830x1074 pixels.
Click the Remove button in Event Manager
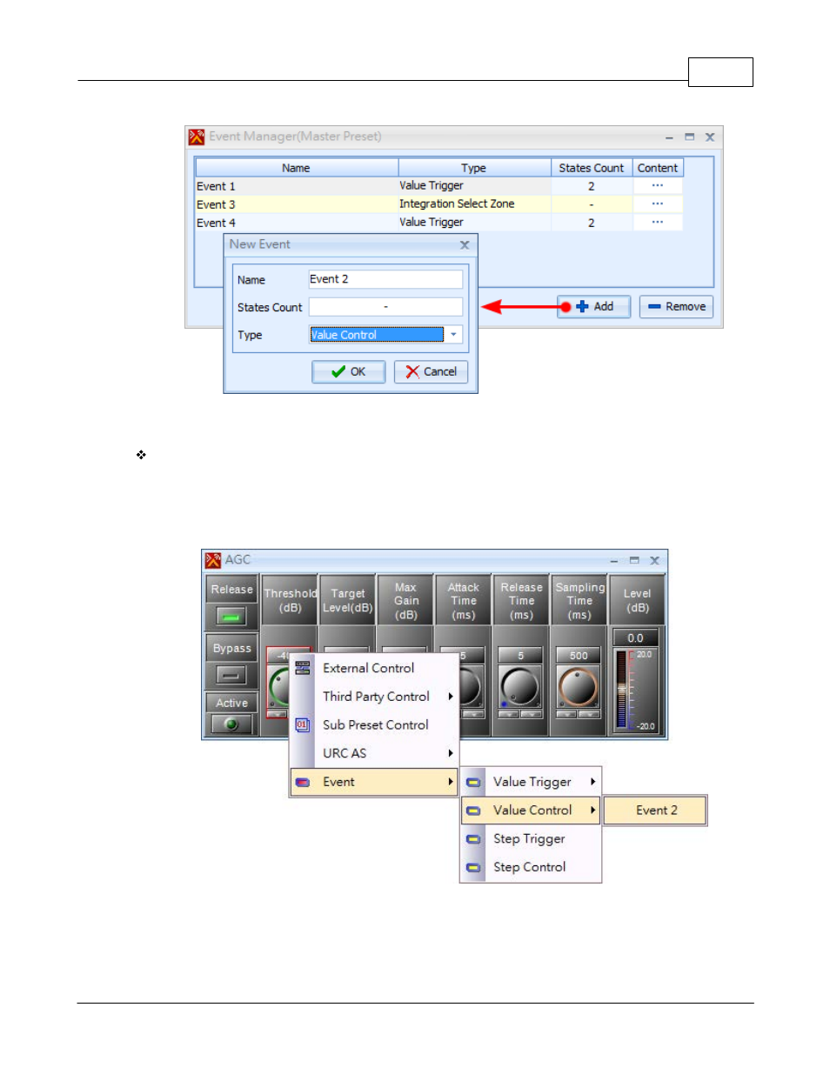[x=677, y=307]
